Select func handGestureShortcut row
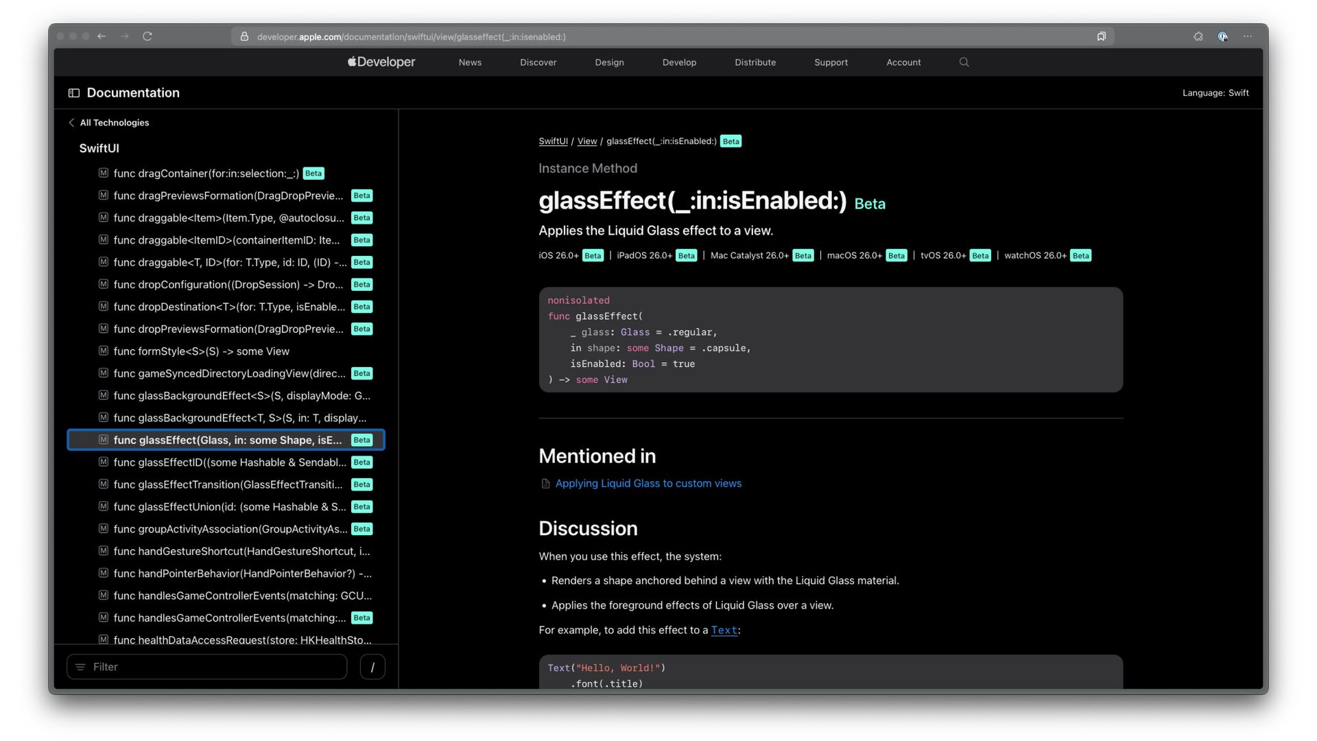 226,551
